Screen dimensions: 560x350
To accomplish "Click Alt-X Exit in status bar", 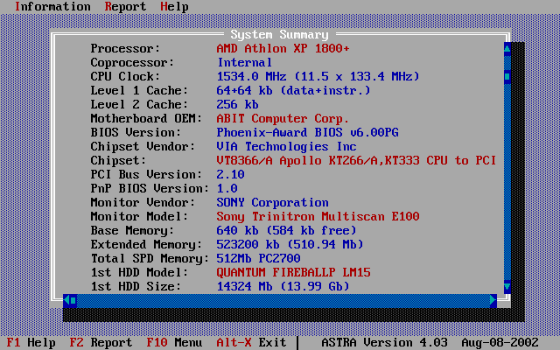I will point(251,342).
